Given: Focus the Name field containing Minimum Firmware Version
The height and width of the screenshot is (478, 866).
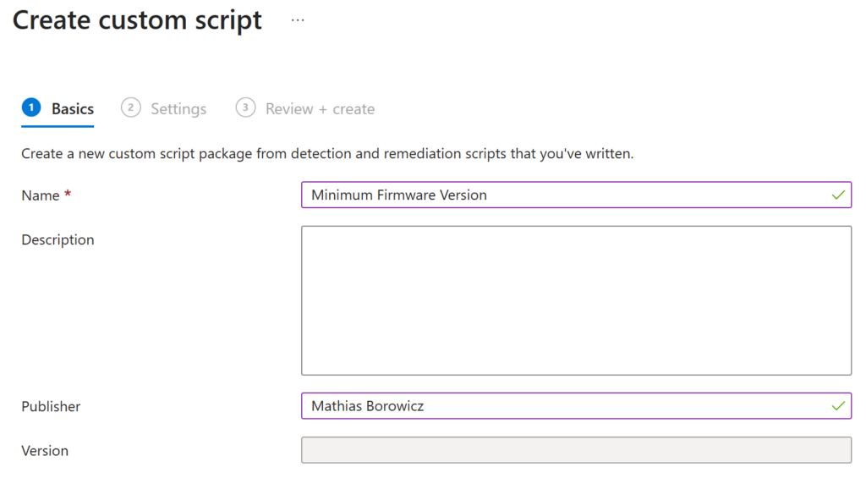Looking at the screenshot, I should pyautogui.click(x=558, y=195).
